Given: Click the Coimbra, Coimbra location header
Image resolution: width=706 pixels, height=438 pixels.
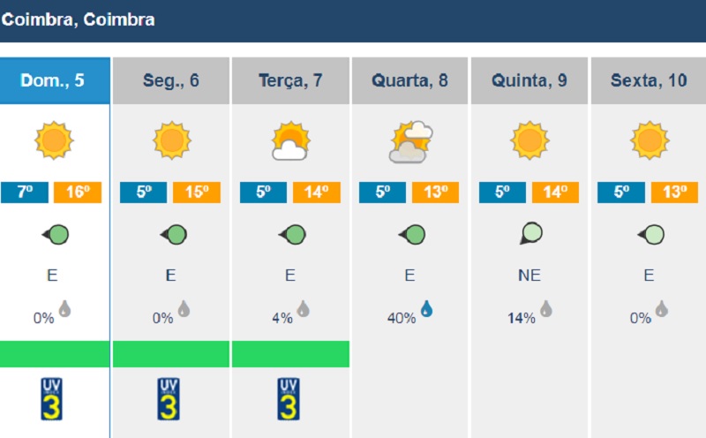Looking at the screenshot, I should click(x=78, y=19).
